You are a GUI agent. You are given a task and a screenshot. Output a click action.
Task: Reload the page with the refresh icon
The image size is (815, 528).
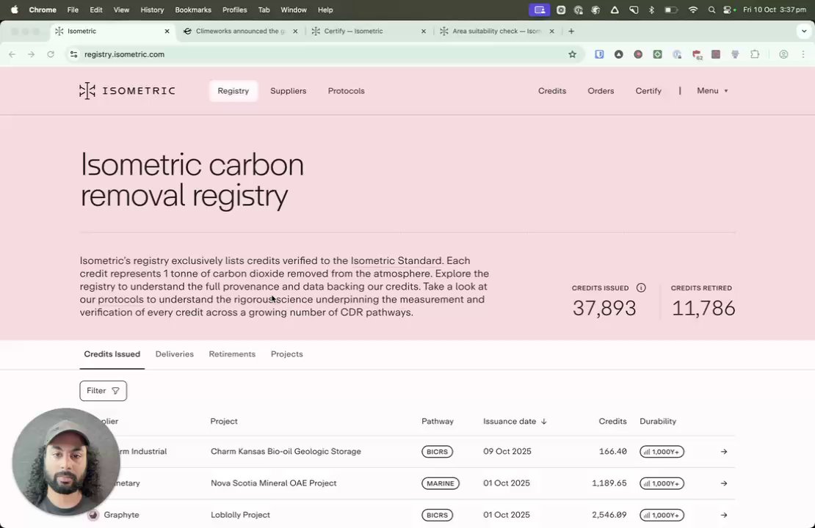[51, 54]
